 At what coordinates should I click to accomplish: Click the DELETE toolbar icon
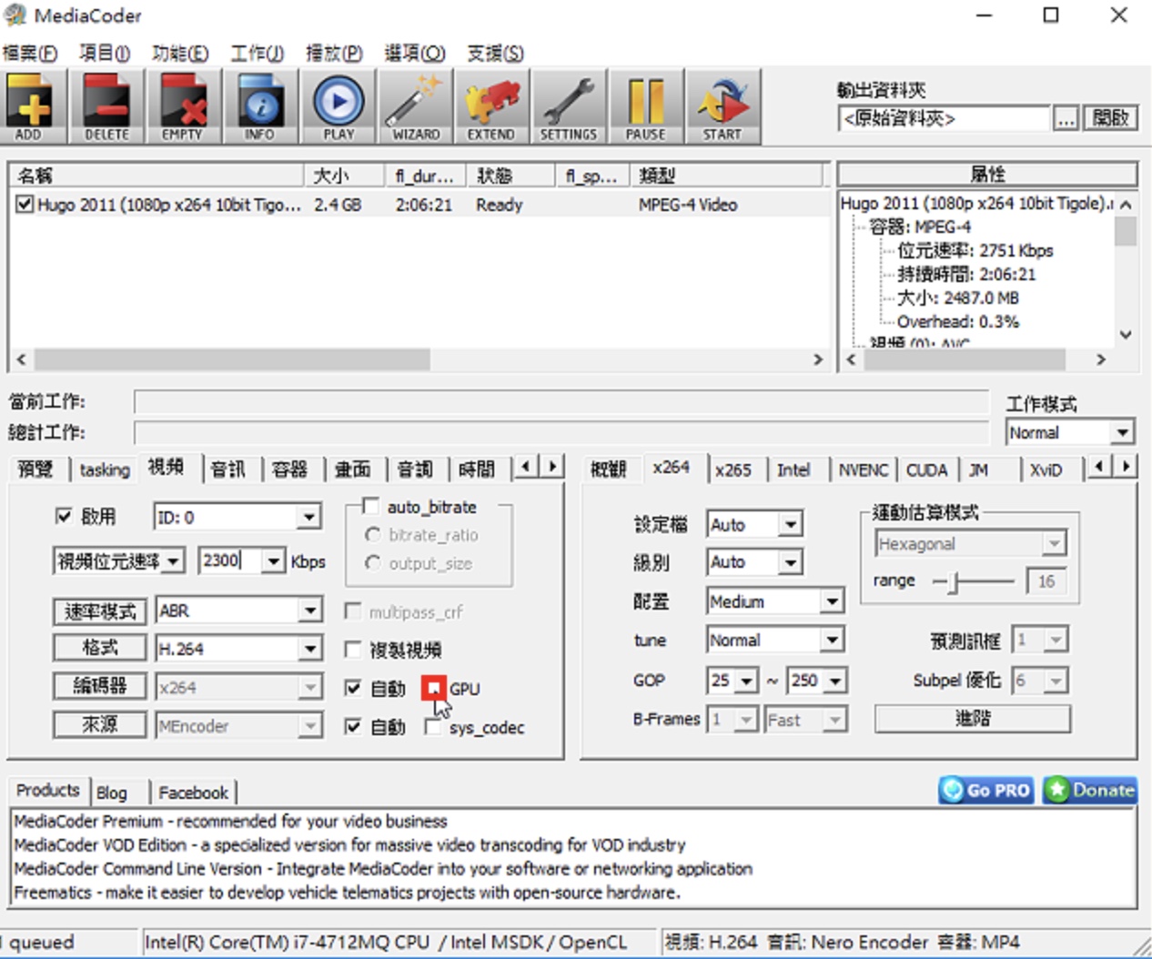[106, 107]
